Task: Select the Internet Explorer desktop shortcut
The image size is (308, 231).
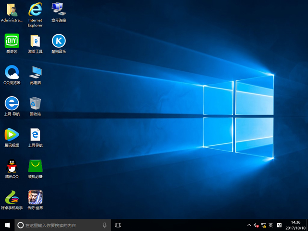Action: (x=35, y=10)
